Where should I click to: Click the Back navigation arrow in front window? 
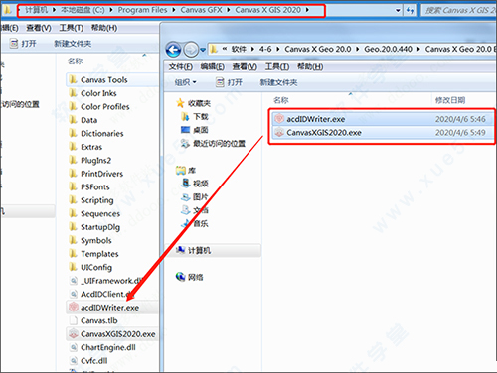(173, 50)
